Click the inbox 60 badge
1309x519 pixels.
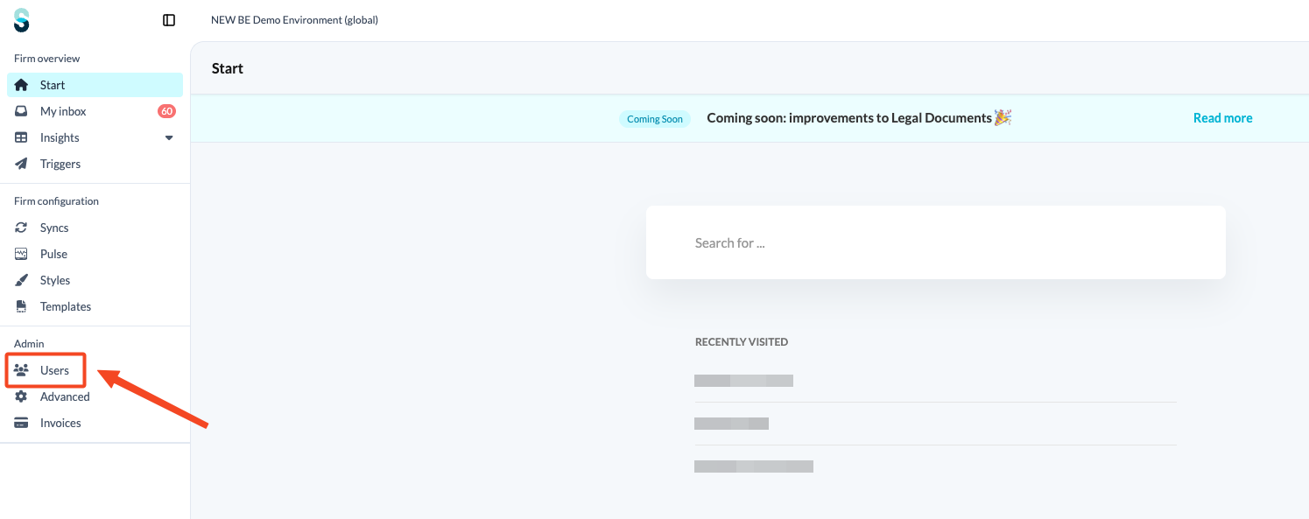tap(166, 111)
